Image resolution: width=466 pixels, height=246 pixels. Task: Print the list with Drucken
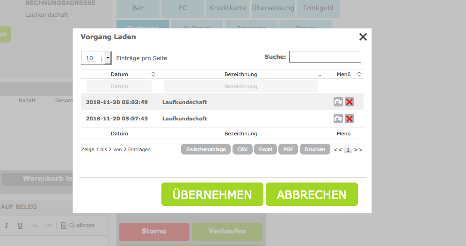[x=315, y=149]
